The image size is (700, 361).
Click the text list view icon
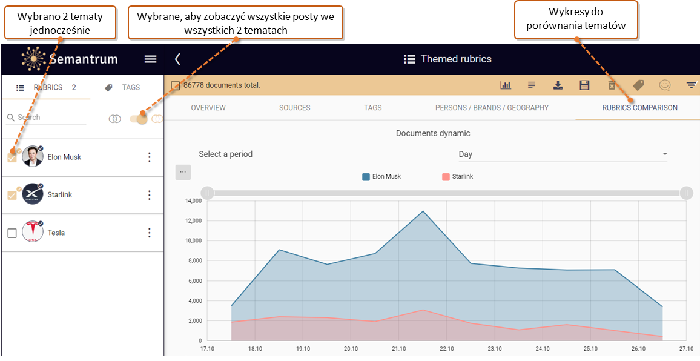click(x=531, y=85)
